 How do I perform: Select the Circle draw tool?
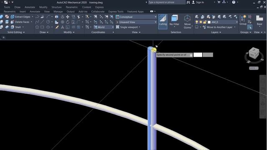pos(48,22)
